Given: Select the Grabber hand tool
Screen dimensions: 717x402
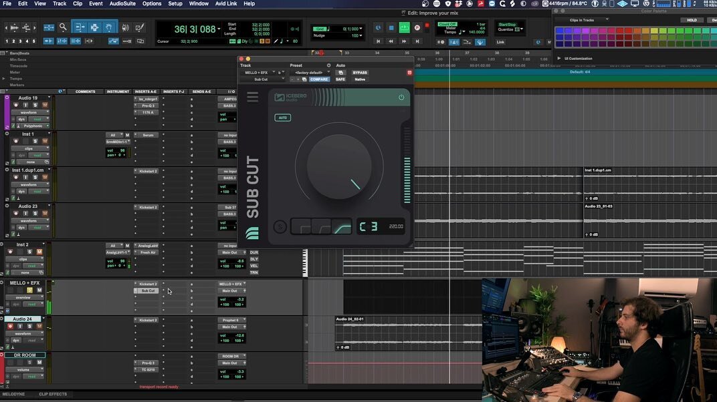Looking at the screenshot, I should (x=109, y=27).
